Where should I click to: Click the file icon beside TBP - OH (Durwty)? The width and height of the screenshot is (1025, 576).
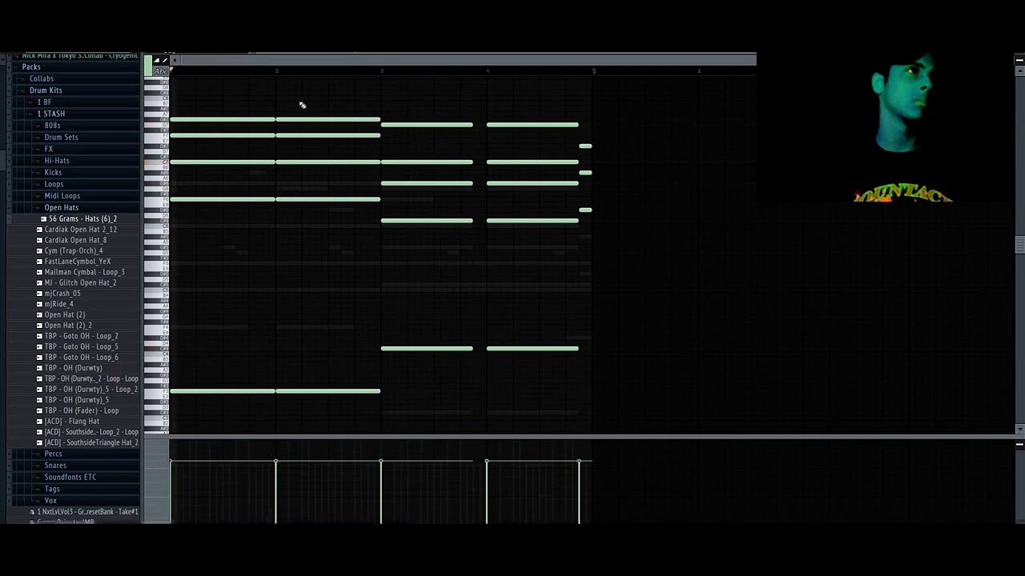(39, 368)
